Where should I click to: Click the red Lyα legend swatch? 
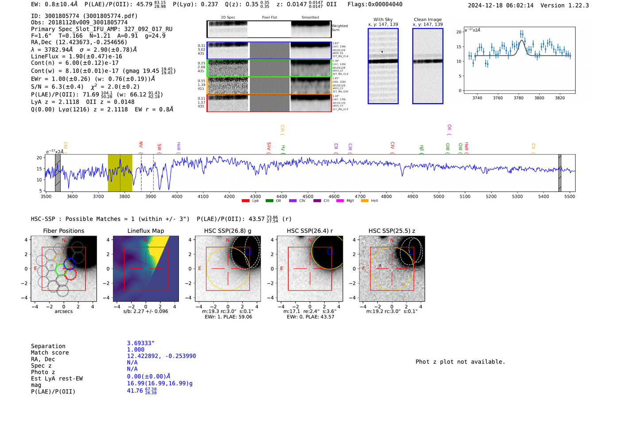[245, 201]
